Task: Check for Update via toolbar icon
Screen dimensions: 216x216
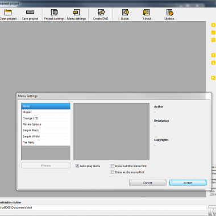Action: 169,13
